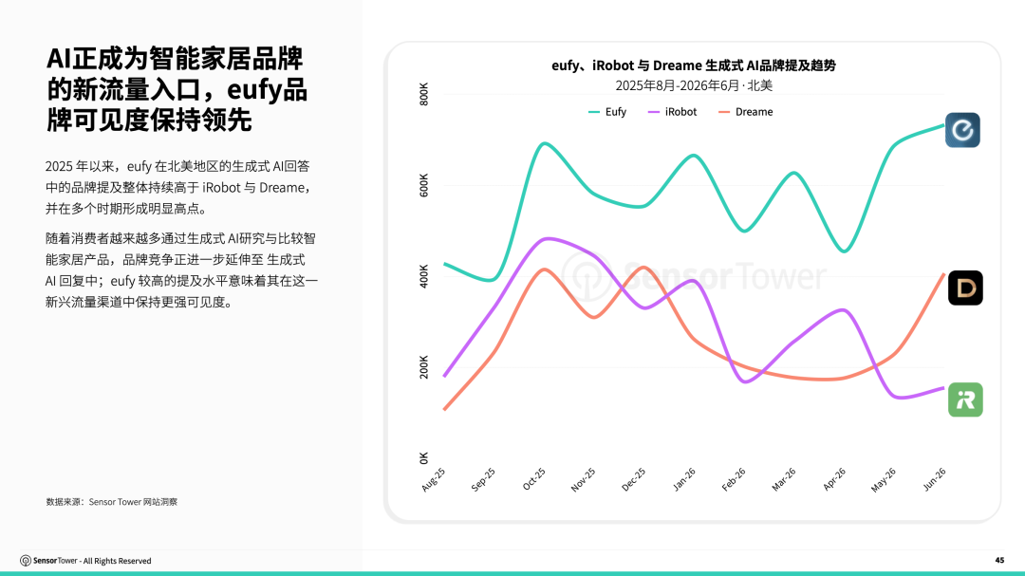
Task: Select the iRobot legend label
Action: point(680,112)
